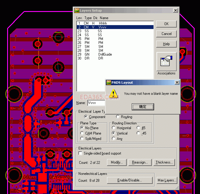Close the PADS Layout warning dialog

177,83
